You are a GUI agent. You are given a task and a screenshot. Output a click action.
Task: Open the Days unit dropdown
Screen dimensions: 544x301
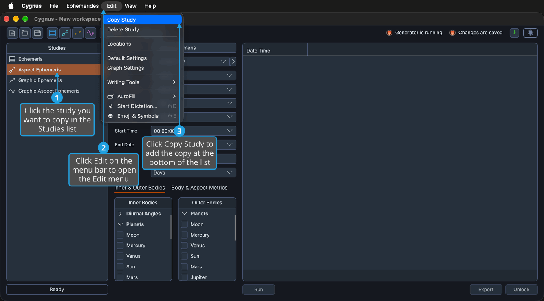[193, 173]
